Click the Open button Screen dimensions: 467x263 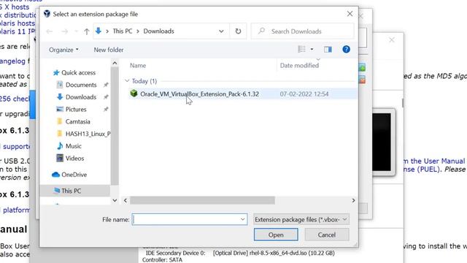(x=276, y=235)
